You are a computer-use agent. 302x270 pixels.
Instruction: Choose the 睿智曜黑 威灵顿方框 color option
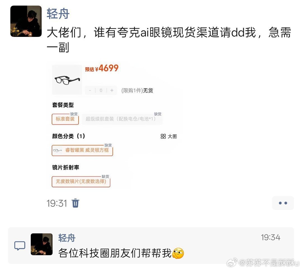(x=82, y=150)
